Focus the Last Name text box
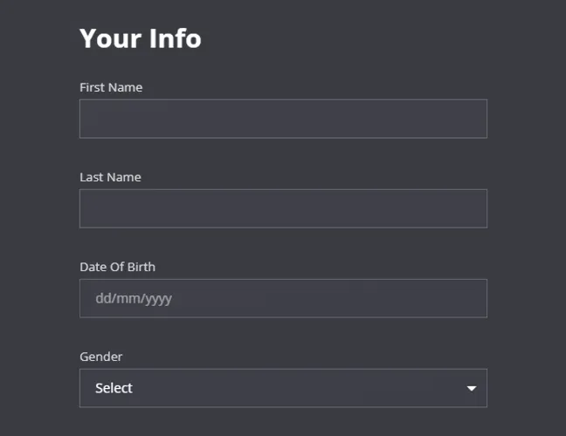The width and height of the screenshot is (566, 436). coord(283,208)
